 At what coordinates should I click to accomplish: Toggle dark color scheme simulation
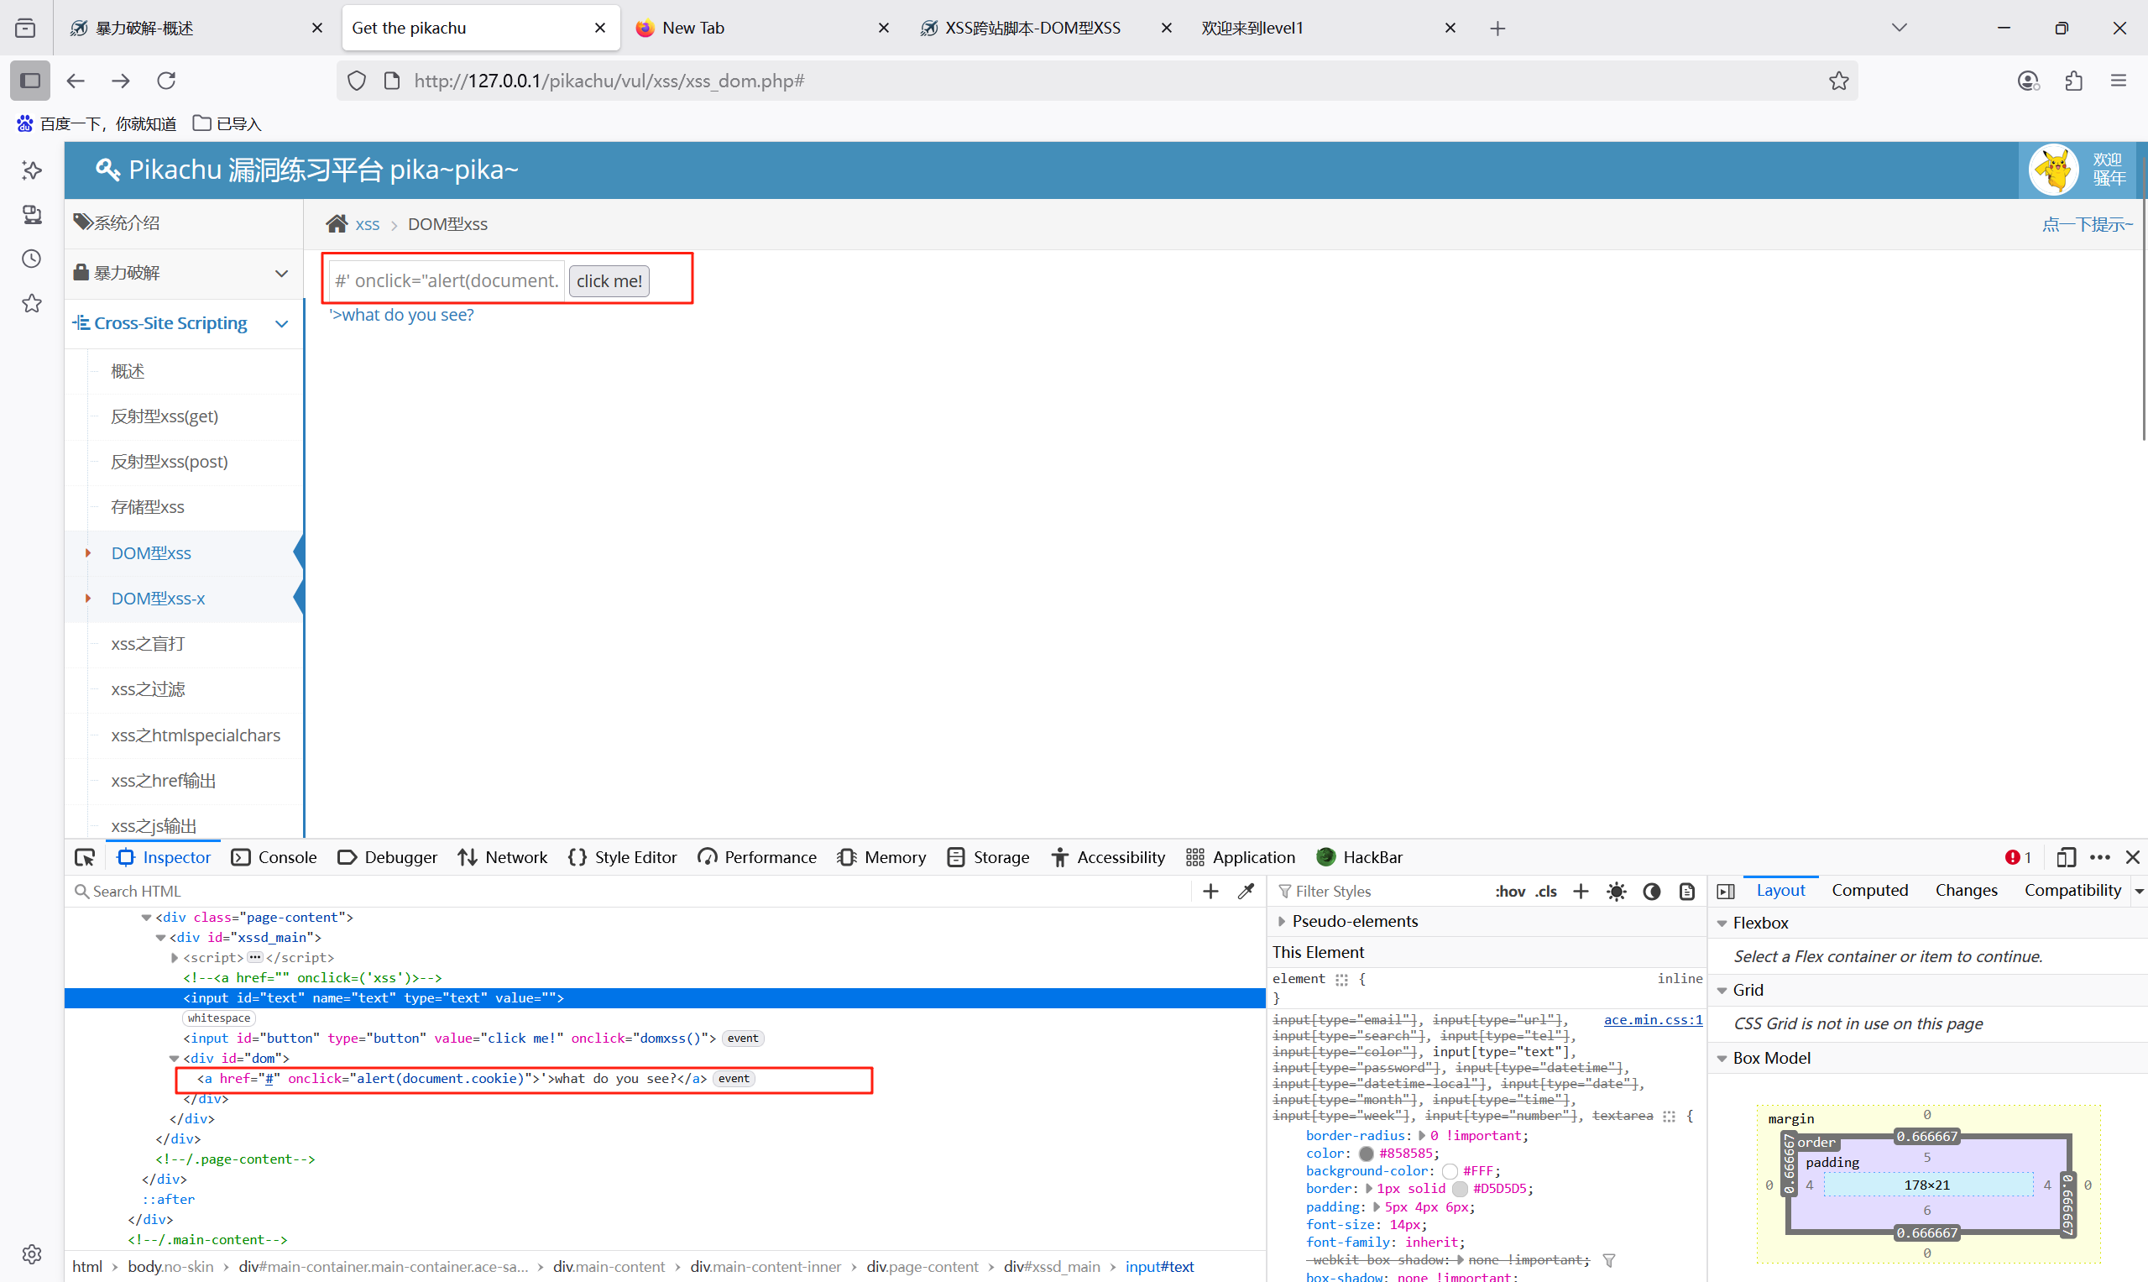click(x=1651, y=891)
